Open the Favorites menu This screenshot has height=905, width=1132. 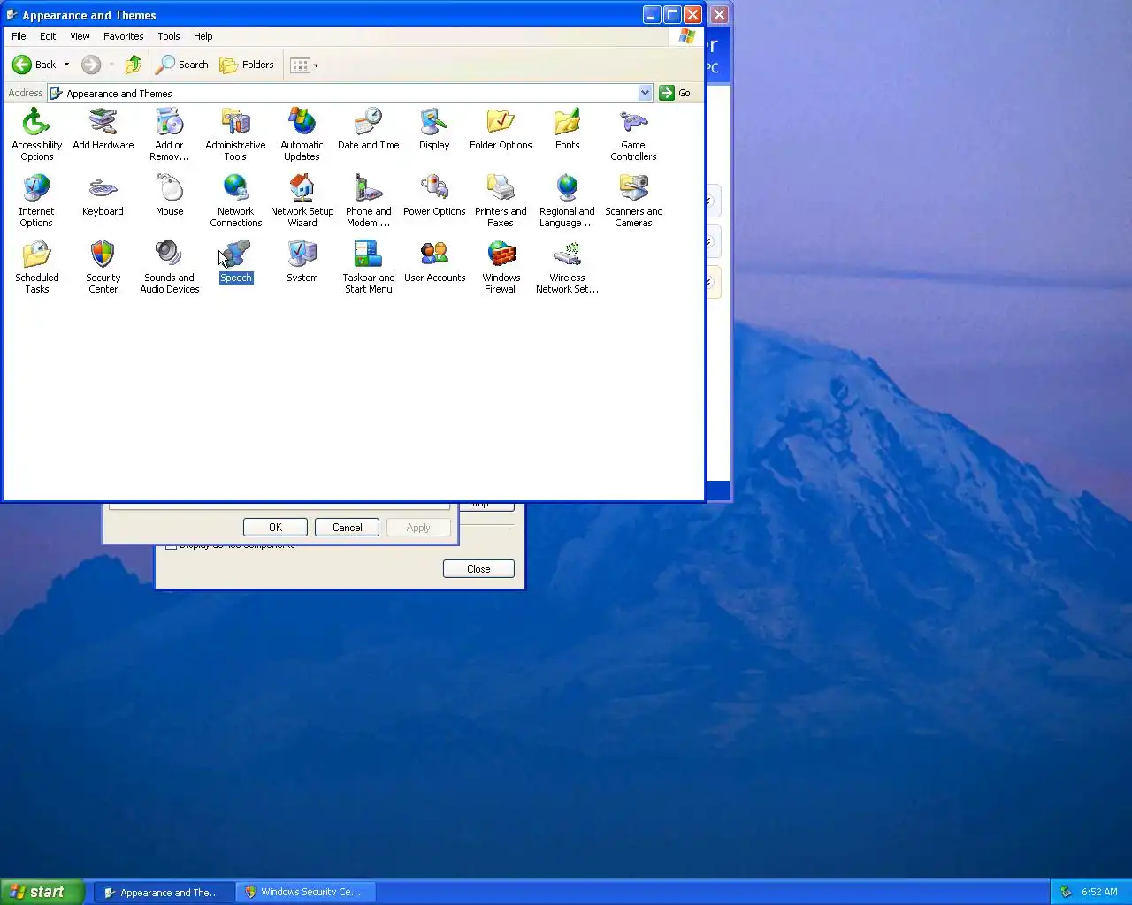123,36
